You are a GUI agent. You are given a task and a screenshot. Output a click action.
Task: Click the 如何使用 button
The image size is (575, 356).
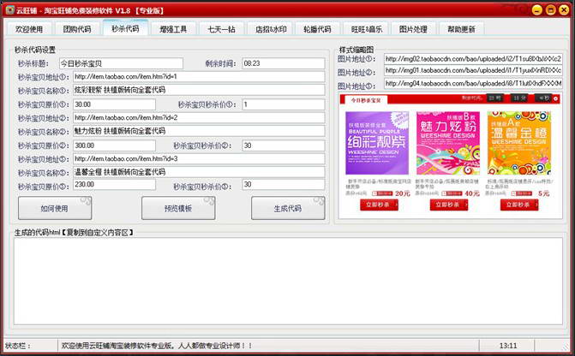coord(55,208)
